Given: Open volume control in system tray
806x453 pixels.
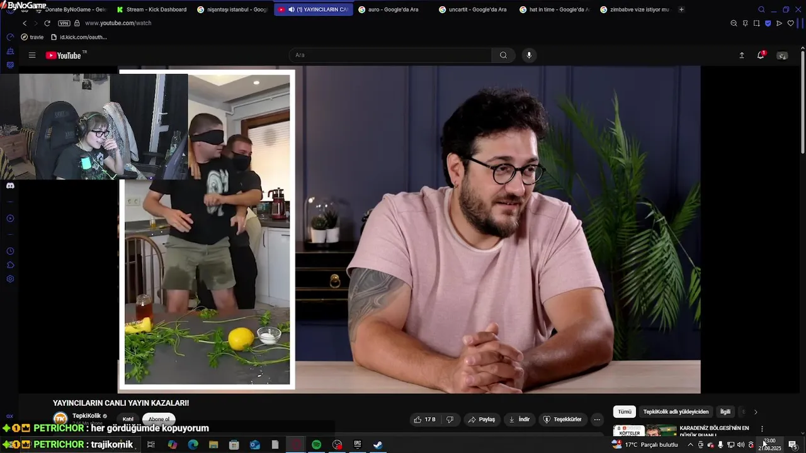Looking at the screenshot, I should [x=741, y=445].
